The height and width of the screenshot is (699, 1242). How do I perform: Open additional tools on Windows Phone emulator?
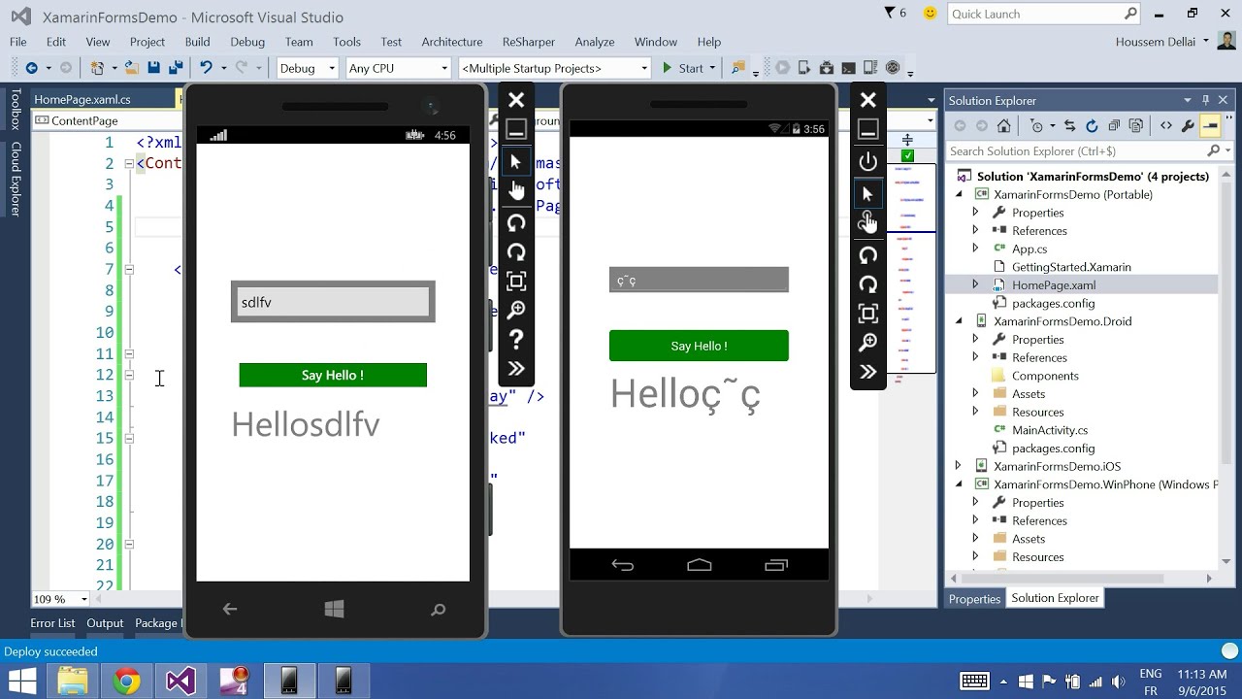click(x=516, y=368)
